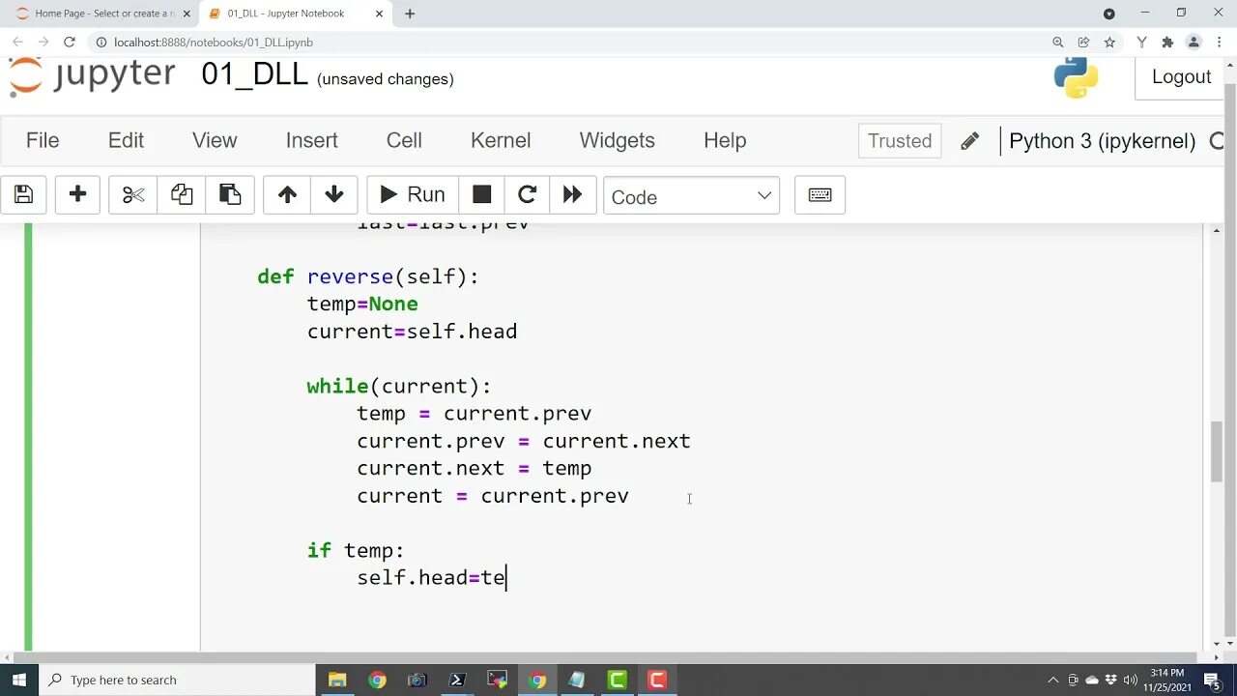Move selected cell down

coord(334,195)
